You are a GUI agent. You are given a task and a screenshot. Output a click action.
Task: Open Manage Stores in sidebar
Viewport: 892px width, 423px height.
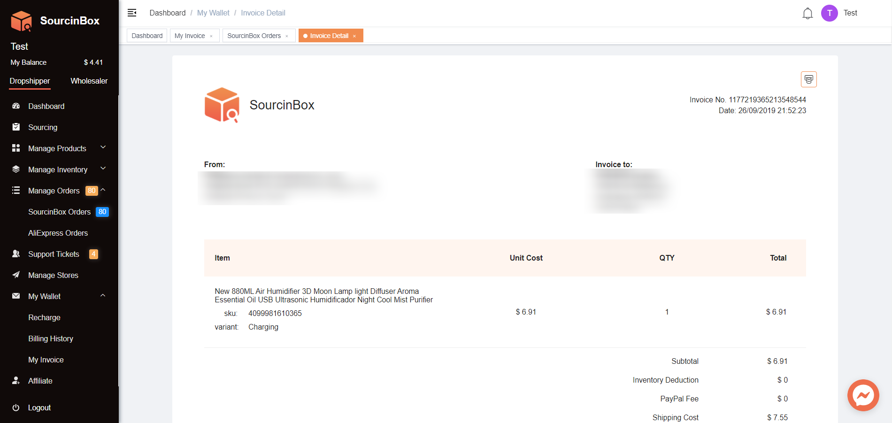tap(53, 275)
